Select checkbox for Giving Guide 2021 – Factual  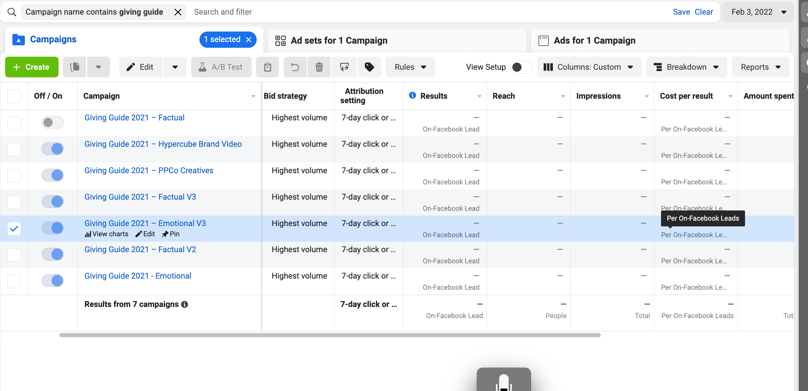[x=14, y=123]
